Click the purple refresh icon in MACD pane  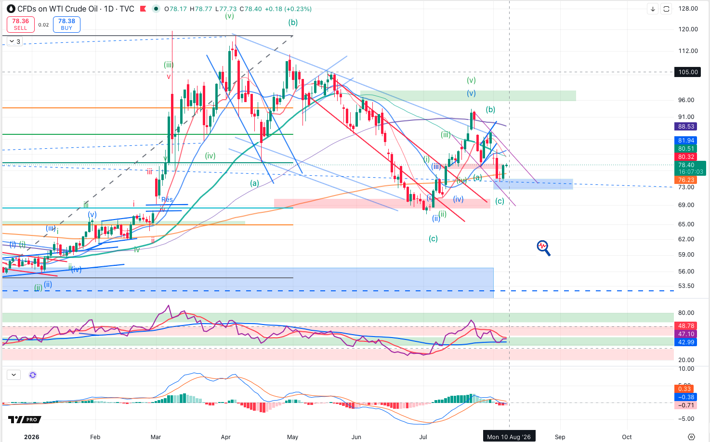pyautogui.click(x=33, y=375)
